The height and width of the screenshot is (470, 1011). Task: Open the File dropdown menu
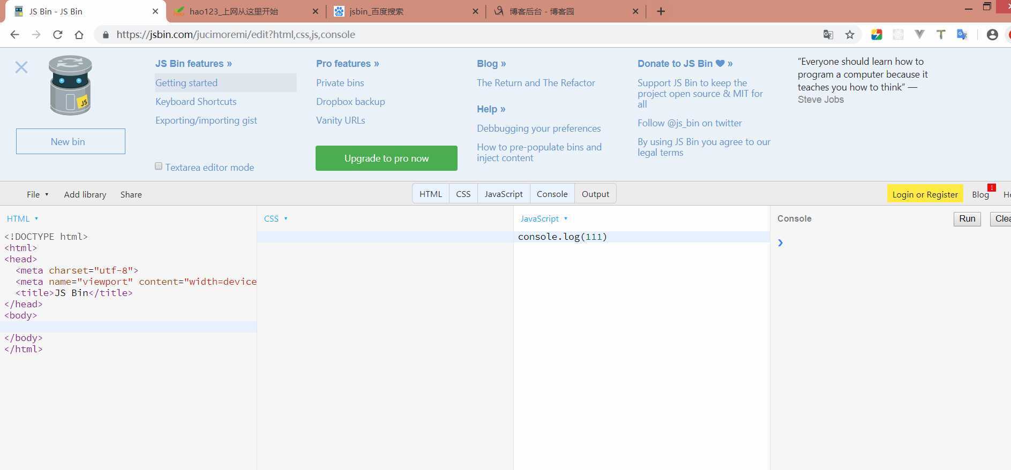pyautogui.click(x=38, y=194)
